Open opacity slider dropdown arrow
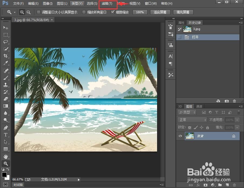Screen dimensions: 244x188 click(237, 120)
